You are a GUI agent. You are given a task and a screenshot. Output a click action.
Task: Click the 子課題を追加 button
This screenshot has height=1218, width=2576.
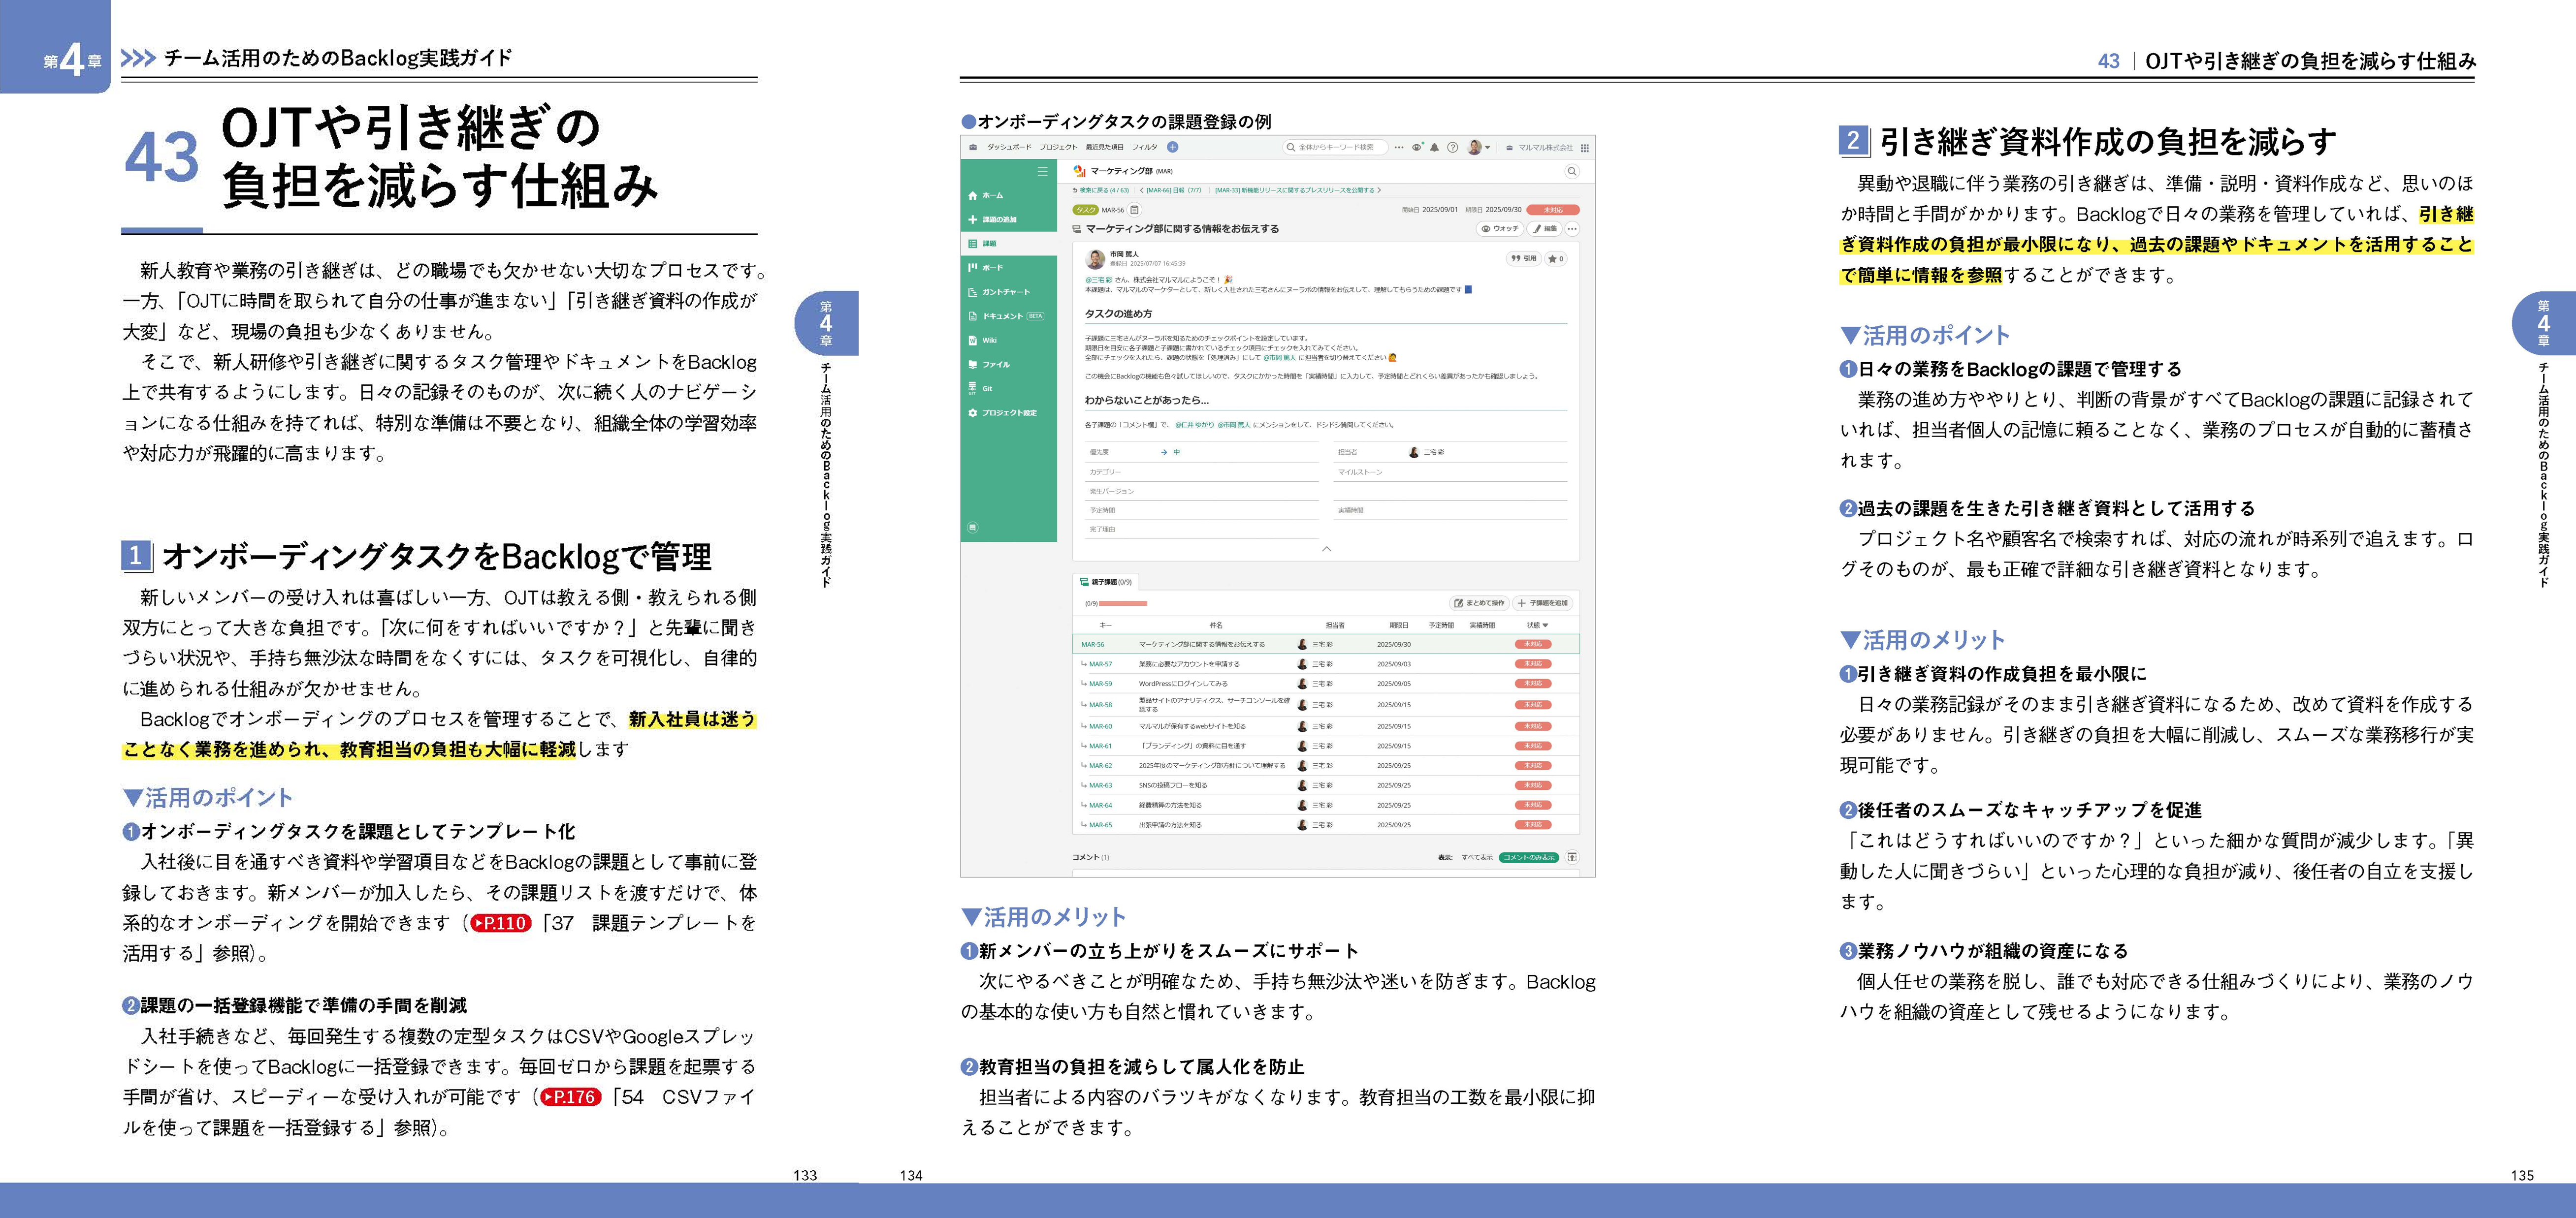(1543, 603)
